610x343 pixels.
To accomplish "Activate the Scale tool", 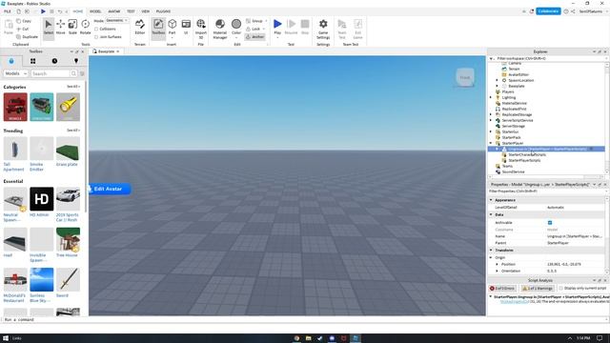I will click(x=72, y=28).
